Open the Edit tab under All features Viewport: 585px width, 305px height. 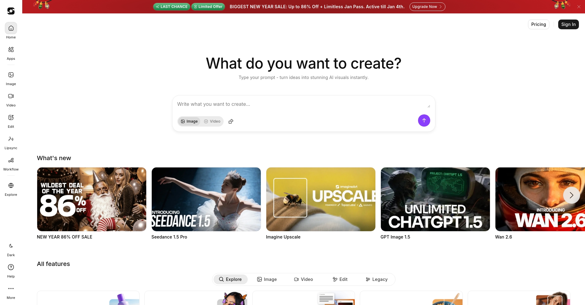[340, 279]
